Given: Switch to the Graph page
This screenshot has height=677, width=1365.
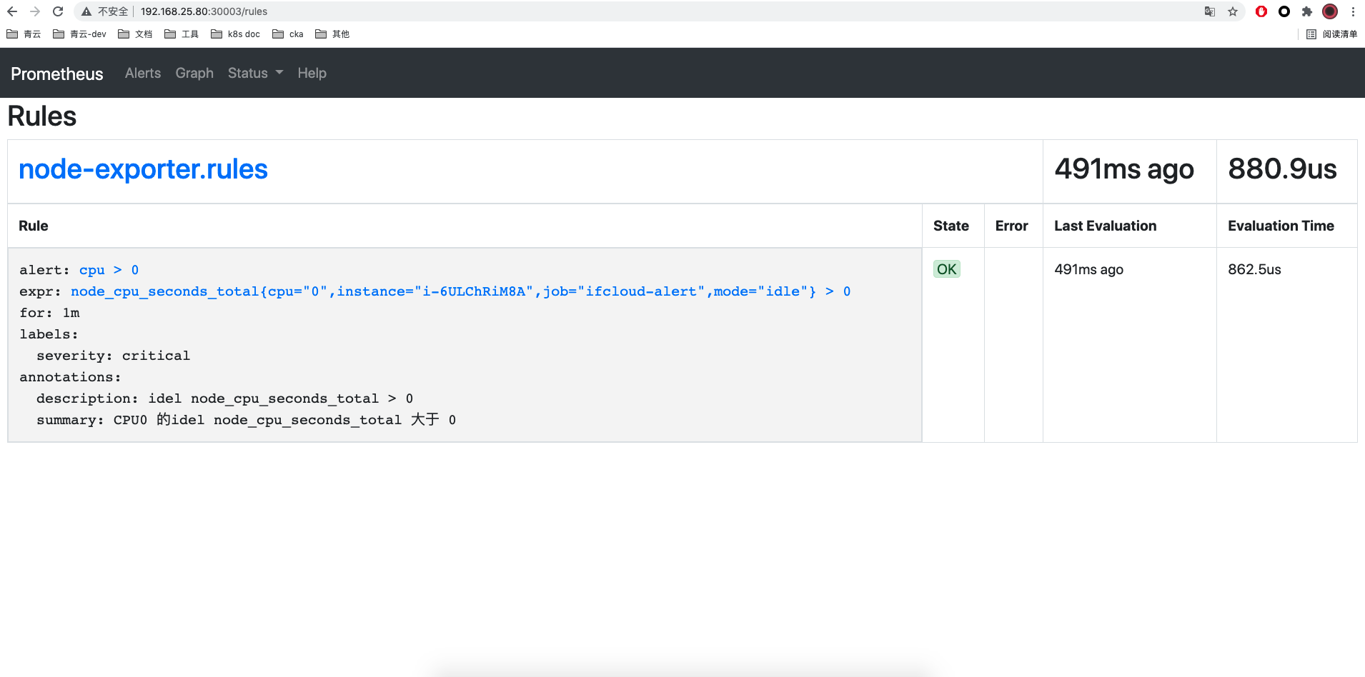Looking at the screenshot, I should tap(194, 73).
